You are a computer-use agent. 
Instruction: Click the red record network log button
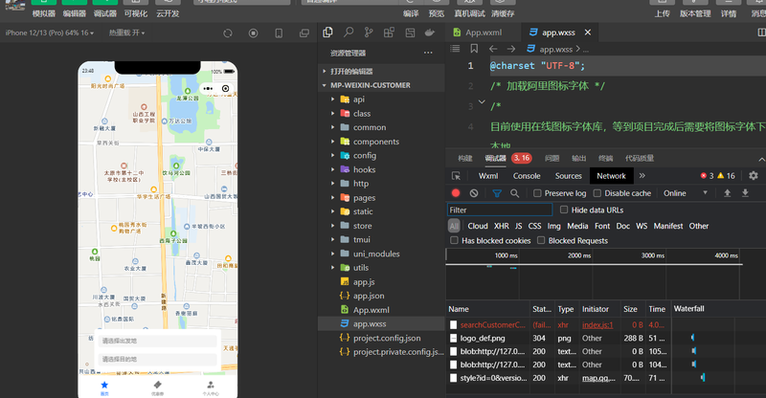456,193
